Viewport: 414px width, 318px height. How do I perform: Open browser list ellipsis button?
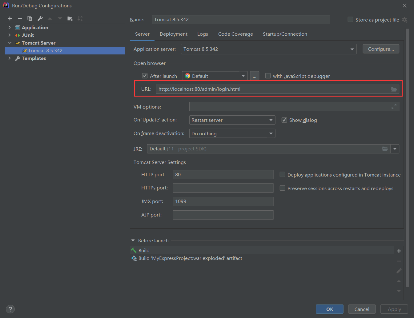pyautogui.click(x=255, y=76)
